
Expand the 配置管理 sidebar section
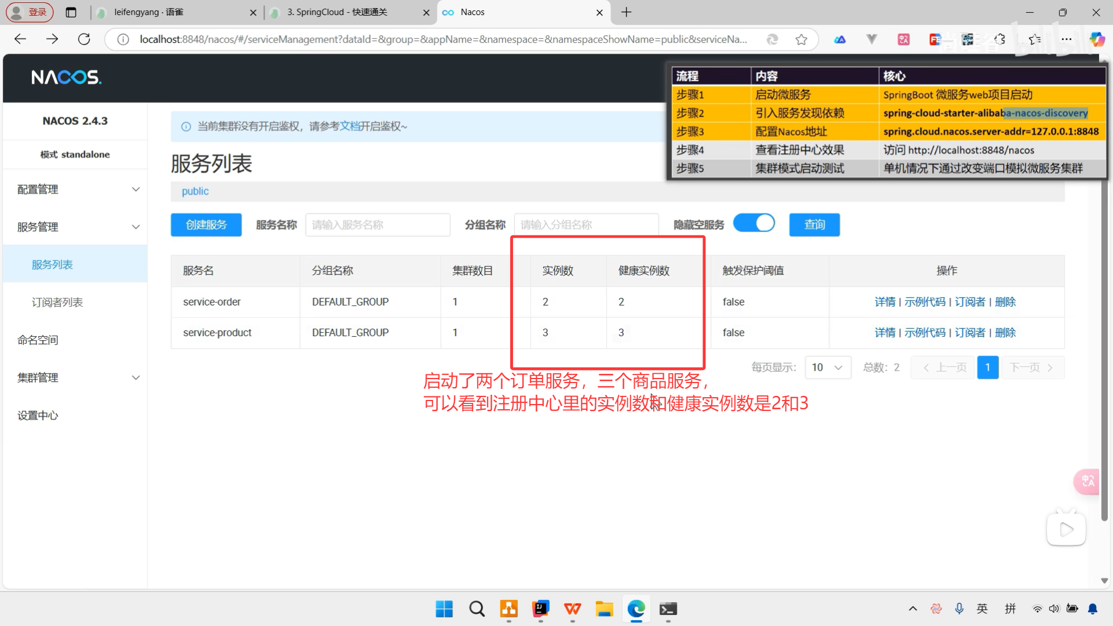pyautogui.click(x=75, y=189)
